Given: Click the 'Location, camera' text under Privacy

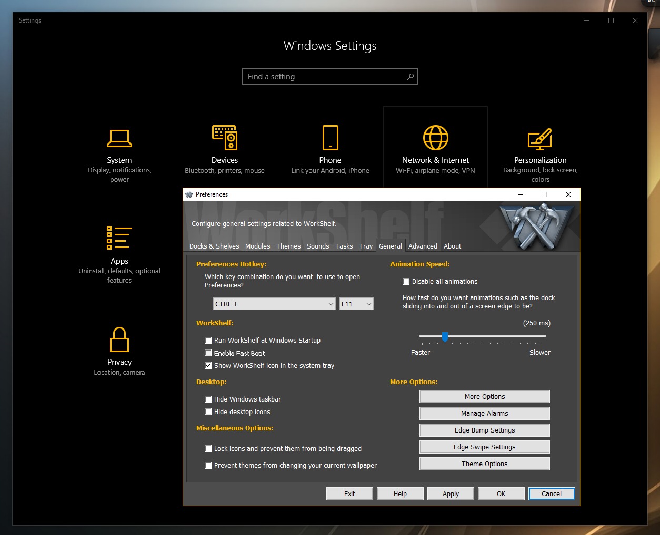Looking at the screenshot, I should pos(119,373).
